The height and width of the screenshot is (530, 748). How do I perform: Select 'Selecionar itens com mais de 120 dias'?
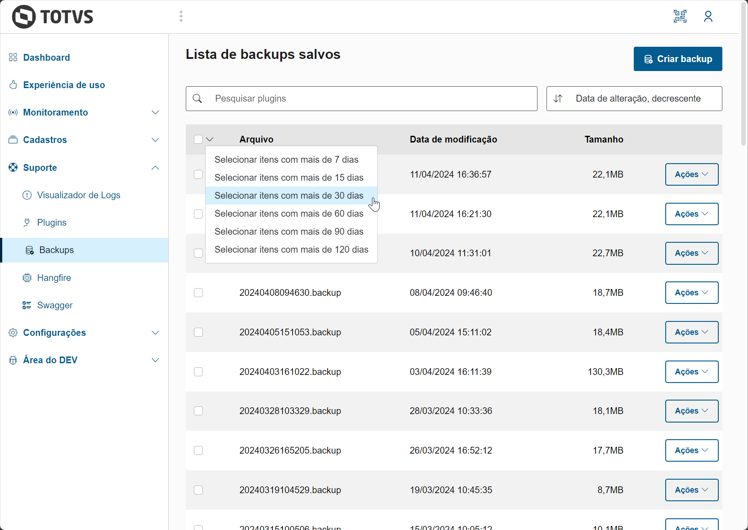coord(291,249)
